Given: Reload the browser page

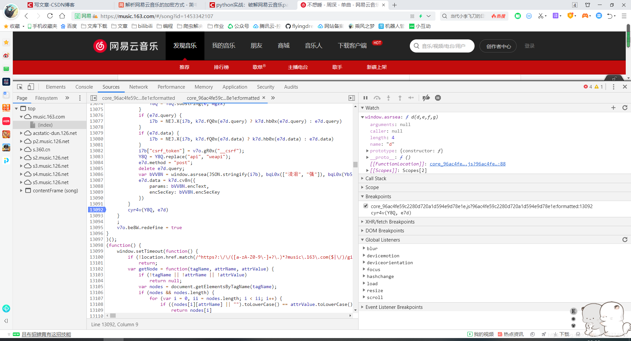Looking at the screenshot, I should click(50, 16).
